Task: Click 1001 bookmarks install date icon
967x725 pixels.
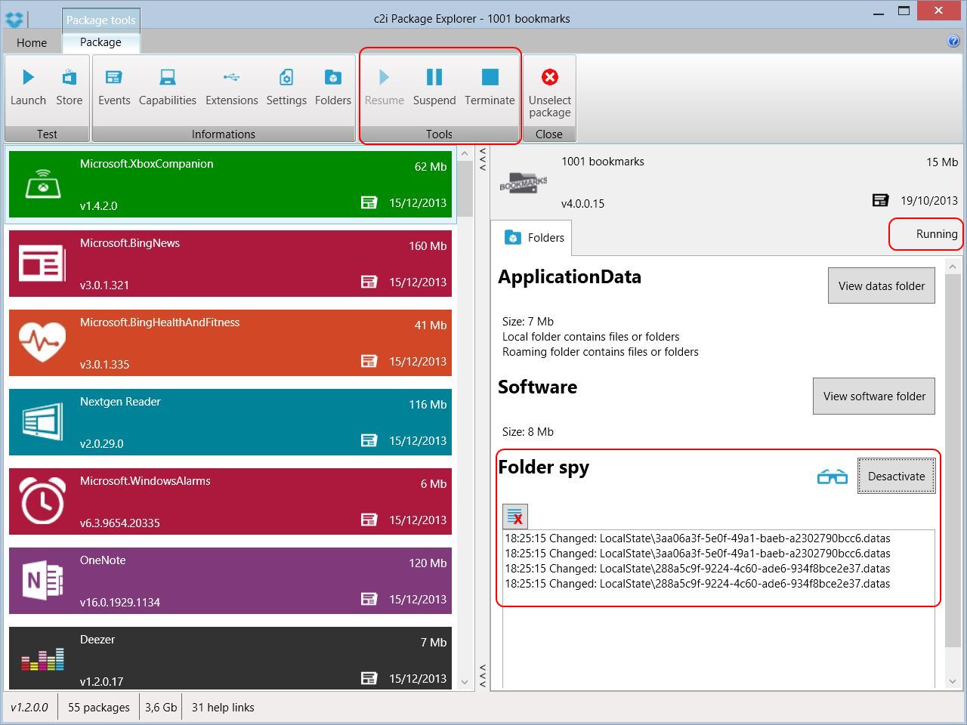Action: (880, 200)
